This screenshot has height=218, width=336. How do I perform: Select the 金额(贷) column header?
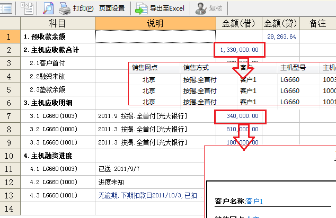click(281, 23)
